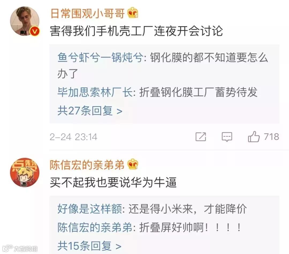This screenshot has width=289, height=254.
Task: Click the crown badge beside 日常围观小哥哥
Action: 133,13
